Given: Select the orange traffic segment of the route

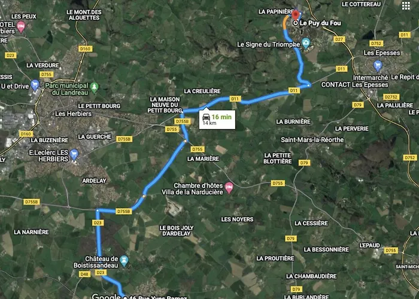Looking at the screenshot, I should [286, 22].
